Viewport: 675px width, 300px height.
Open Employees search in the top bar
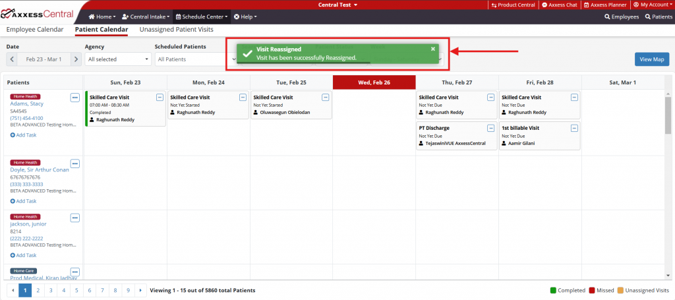622,16
